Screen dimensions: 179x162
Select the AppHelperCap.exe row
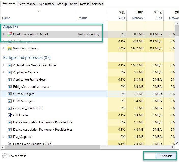click(87, 72)
